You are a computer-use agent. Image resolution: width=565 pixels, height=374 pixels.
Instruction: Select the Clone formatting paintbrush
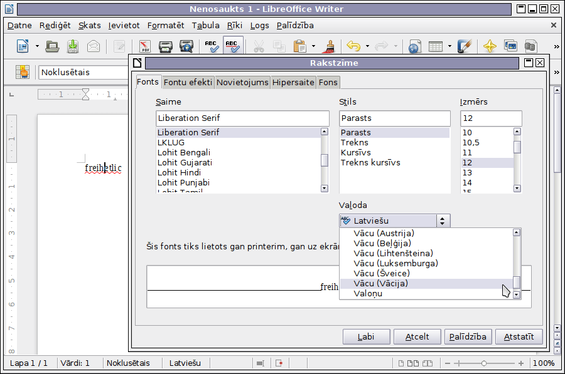[x=330, y=46]
